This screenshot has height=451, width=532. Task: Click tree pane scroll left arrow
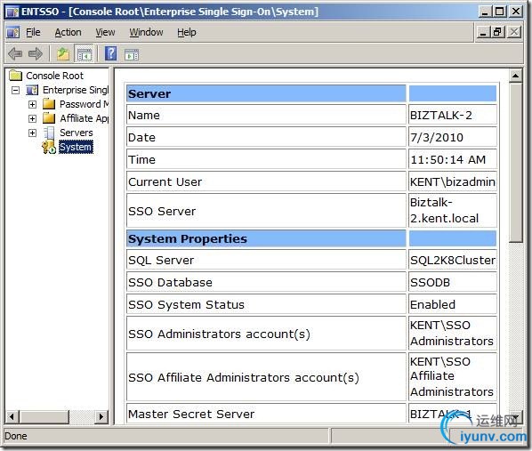coord(12,416)
